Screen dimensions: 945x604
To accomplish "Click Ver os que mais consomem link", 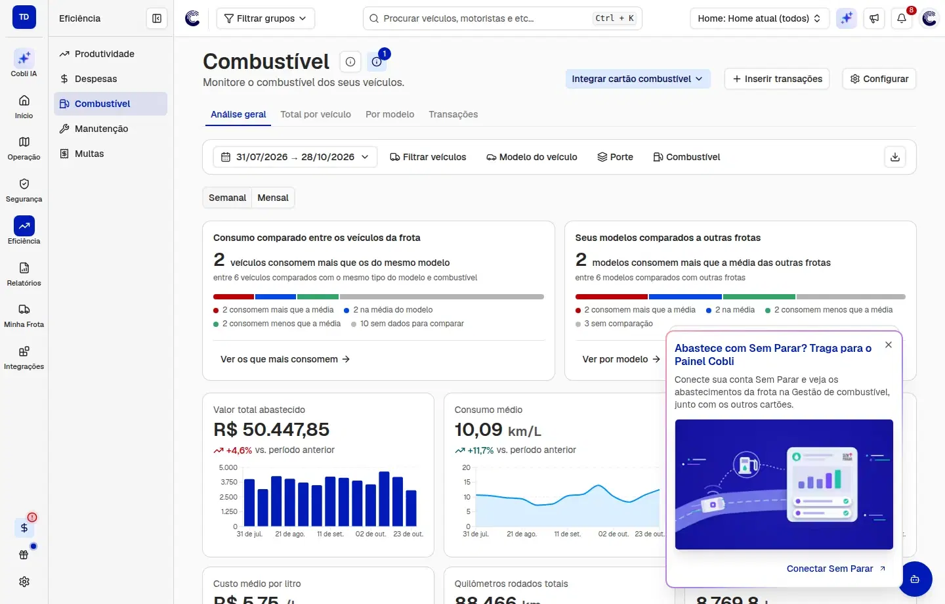I will 285,359.
